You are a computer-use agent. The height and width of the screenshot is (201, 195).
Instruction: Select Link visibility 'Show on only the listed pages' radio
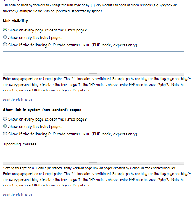tap(5, 37)
